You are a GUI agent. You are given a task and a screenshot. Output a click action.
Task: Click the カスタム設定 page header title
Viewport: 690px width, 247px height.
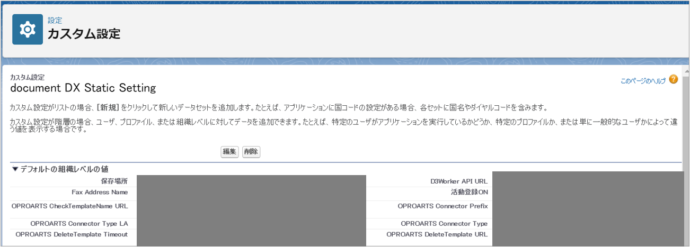point(84,34)
